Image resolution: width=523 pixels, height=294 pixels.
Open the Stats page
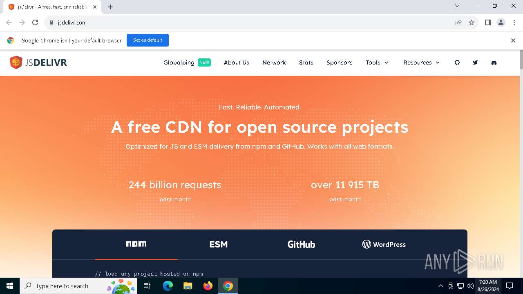(x=306, y=62)
